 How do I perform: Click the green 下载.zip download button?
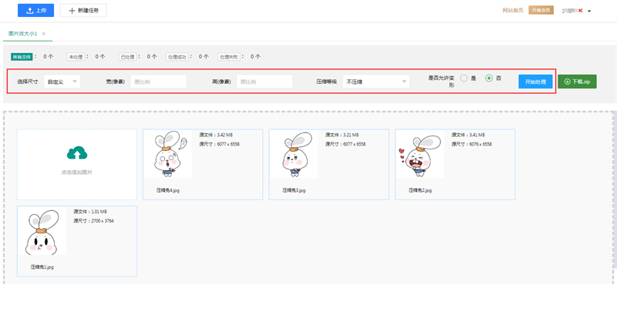pos(577,82)
